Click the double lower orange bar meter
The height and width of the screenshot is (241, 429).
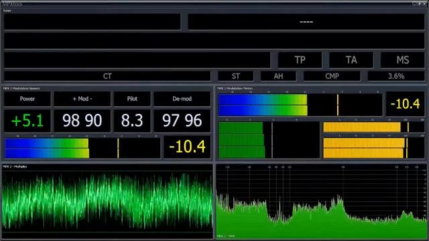click(374, 148)
